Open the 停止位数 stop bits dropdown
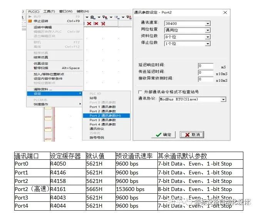 (208, 44)
